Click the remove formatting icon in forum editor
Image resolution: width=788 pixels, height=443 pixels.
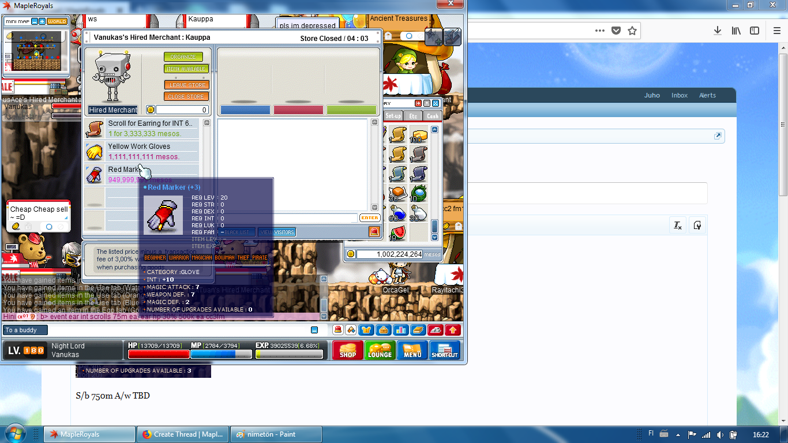[678, 226]
